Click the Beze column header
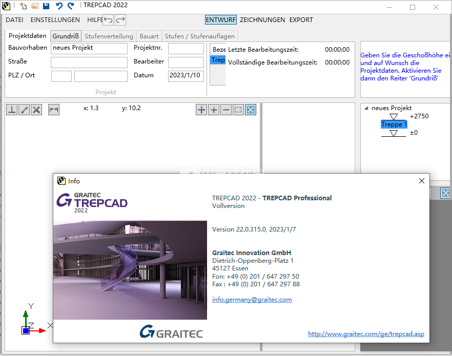 coord(219,50)
